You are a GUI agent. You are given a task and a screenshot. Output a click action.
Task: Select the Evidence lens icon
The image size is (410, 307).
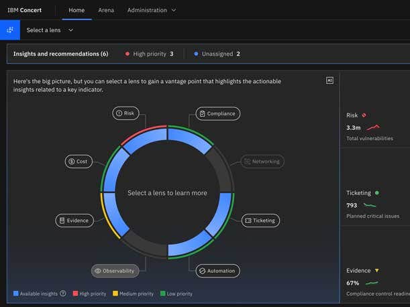pos(62,220)
